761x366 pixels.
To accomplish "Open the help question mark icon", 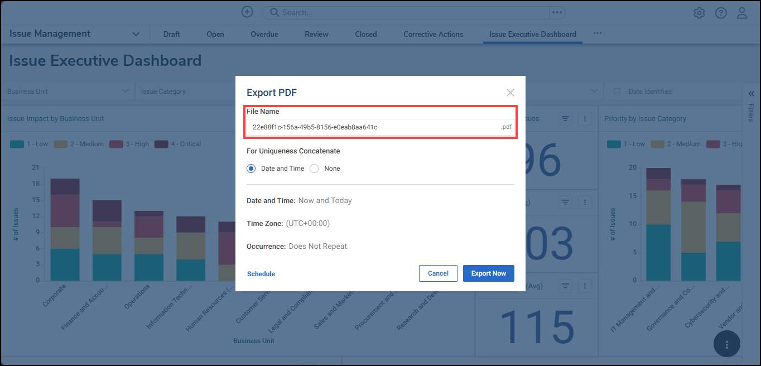I will pyautogui.click(x=721, y=13).
